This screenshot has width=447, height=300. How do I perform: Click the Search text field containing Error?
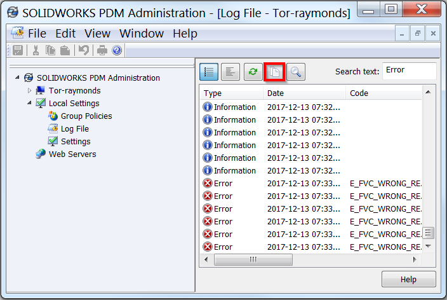[x=409, y=71]
